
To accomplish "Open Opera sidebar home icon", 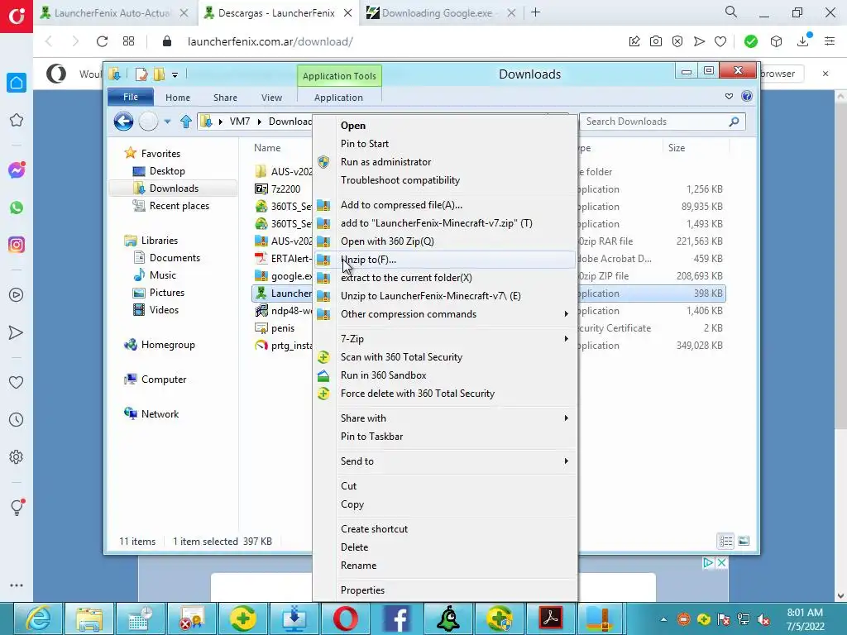I will (x=17, y=84).
